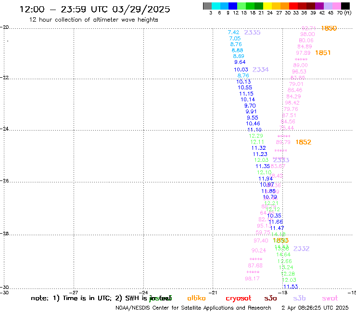
Task: Click the 'swot' satellite legend label
Action: click(330, 298)
